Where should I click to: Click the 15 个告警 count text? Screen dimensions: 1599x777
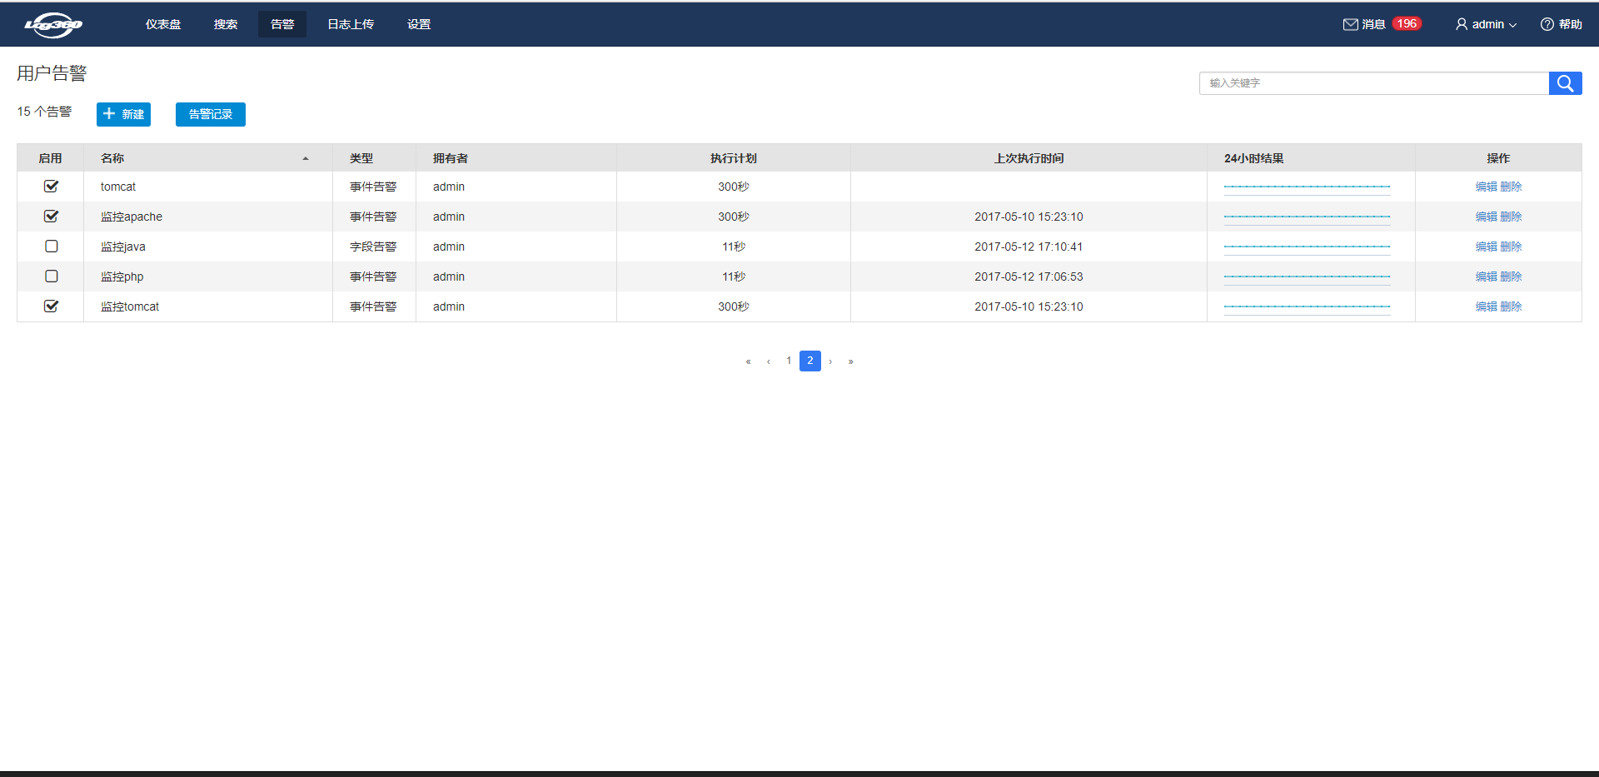pos(45,112)
